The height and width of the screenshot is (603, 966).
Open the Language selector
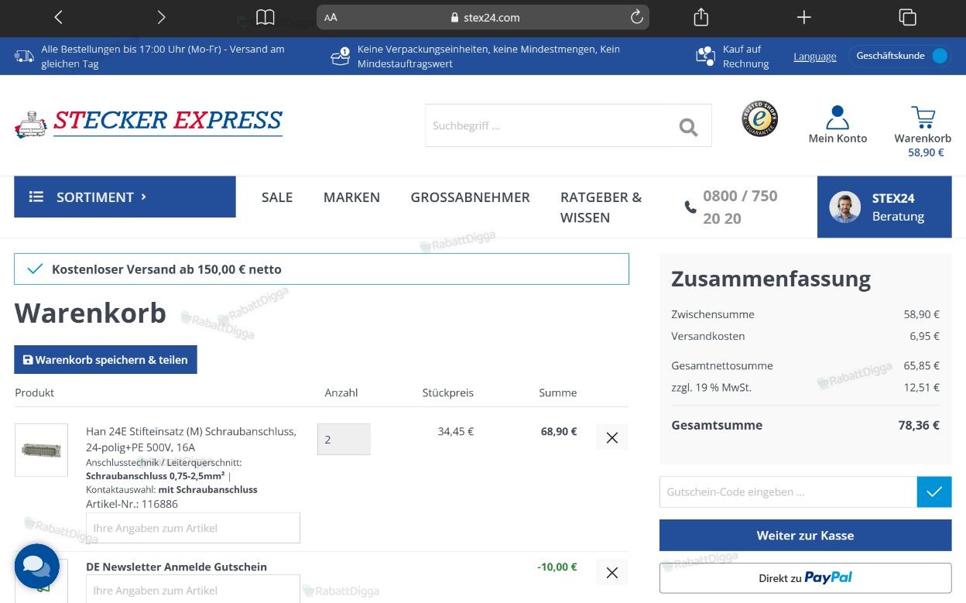(x=815, y=57)
